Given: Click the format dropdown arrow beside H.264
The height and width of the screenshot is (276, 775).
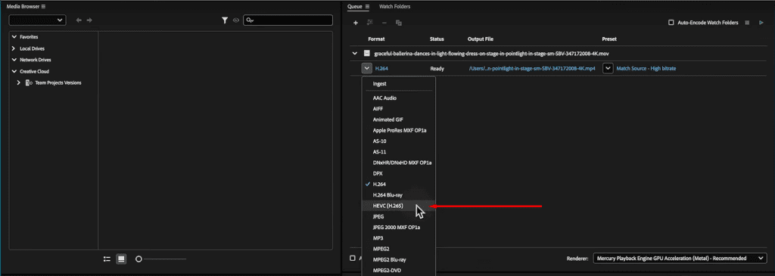Looking at the screenshot, I should coord(367,69).
